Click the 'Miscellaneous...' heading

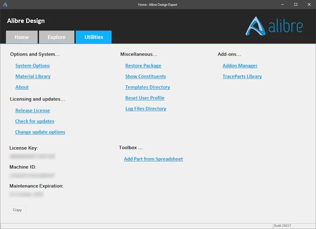point(139,54)
